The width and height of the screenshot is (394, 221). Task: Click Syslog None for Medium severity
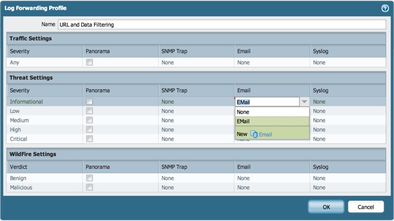click(319, 120)
